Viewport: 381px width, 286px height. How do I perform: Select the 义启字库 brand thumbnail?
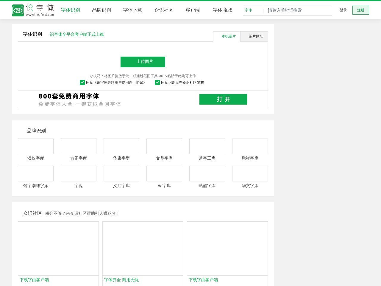tap(121, 174)
